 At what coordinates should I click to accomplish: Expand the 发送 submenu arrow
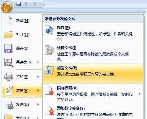pyautogui.click(x=38, y=105)
